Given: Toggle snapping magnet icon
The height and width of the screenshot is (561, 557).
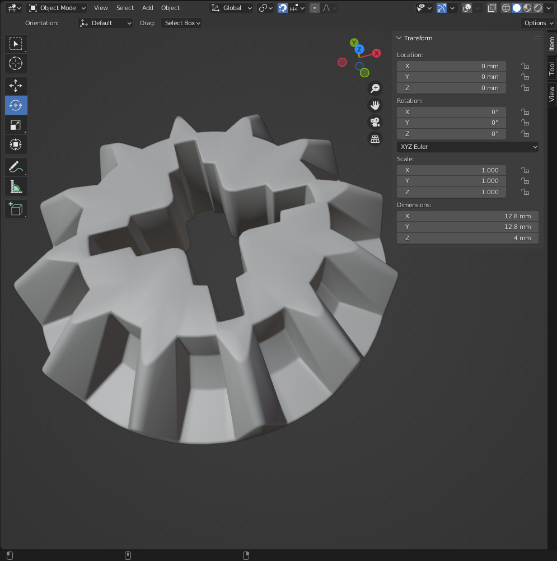Looking at the screenshot, I should [x=283, y=8].
